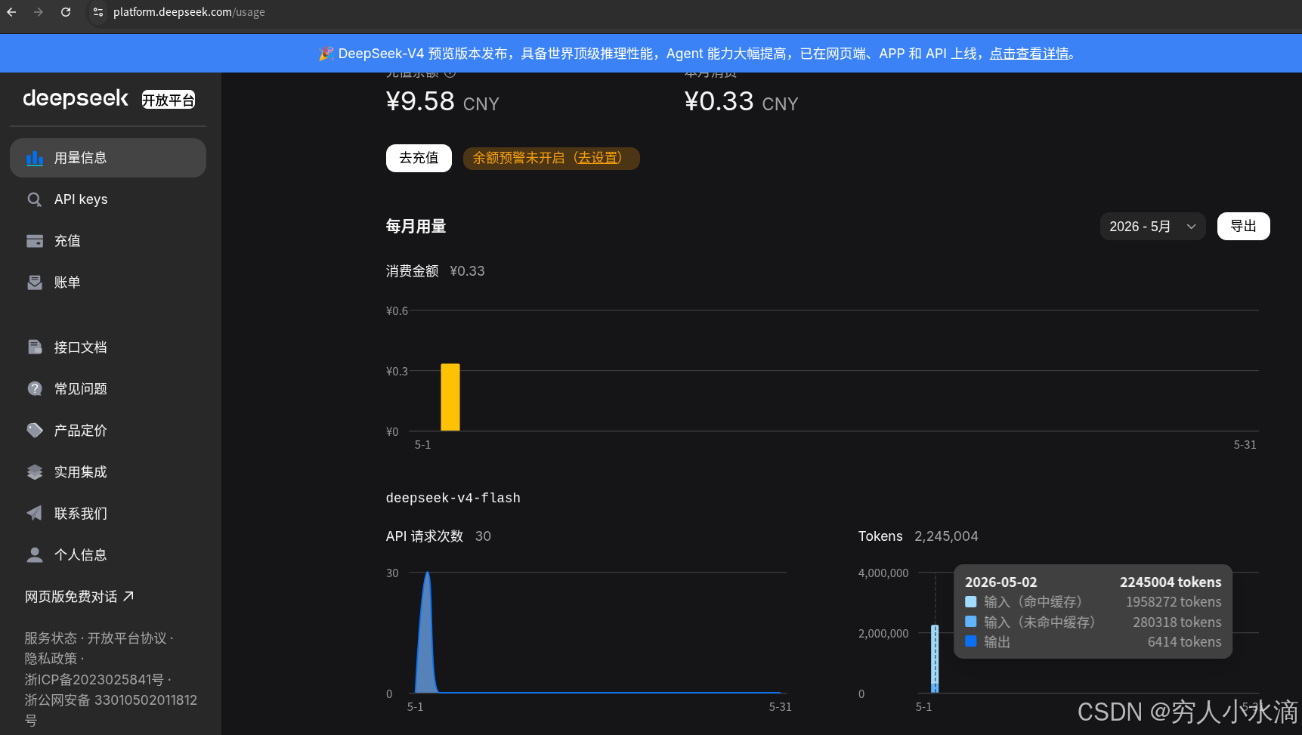Click the paper plane icon beside 联系我们
The image size is (1302, 735).
coord(35,514)
